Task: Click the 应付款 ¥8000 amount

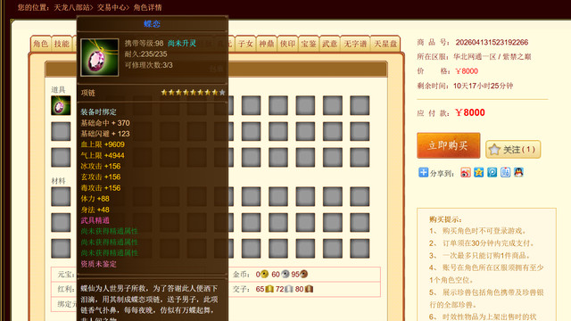Action: tap(470, 113)
